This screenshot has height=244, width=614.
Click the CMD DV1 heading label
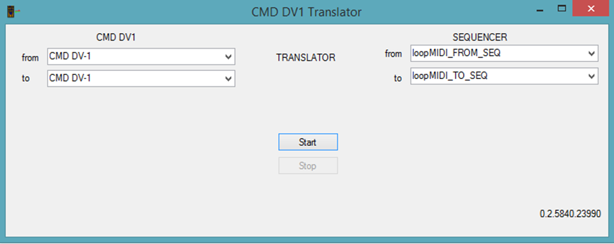(x=116, y=37)
